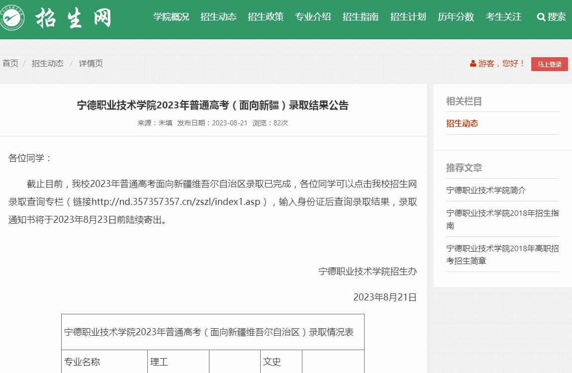Open 招生动态 in the top navigation
This screenshot has width=572, height=373.
[x=218, y=17]
